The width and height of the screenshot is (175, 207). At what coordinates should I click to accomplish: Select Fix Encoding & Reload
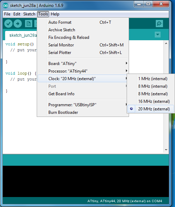click(x=83, y=37)
